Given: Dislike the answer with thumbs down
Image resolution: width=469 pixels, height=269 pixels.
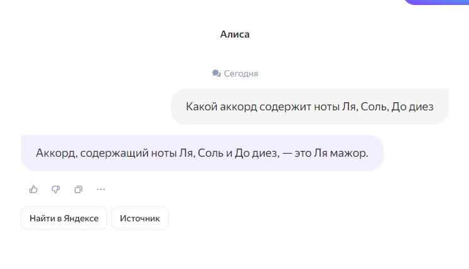Looking at the screenshot, I should point(56,189).
